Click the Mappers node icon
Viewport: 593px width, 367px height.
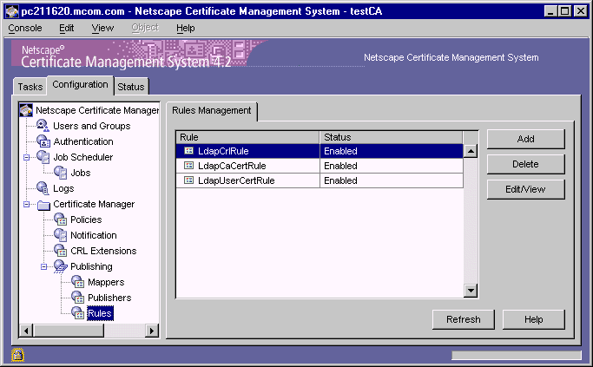[x=78, y=282]
